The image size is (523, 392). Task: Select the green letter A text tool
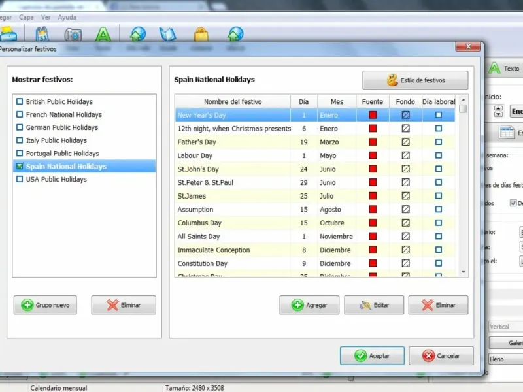(103, 35)
